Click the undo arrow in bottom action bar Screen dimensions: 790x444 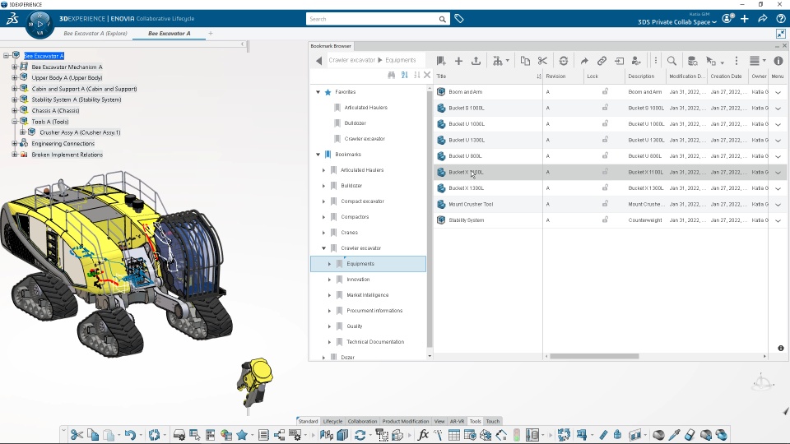(130, 434)
